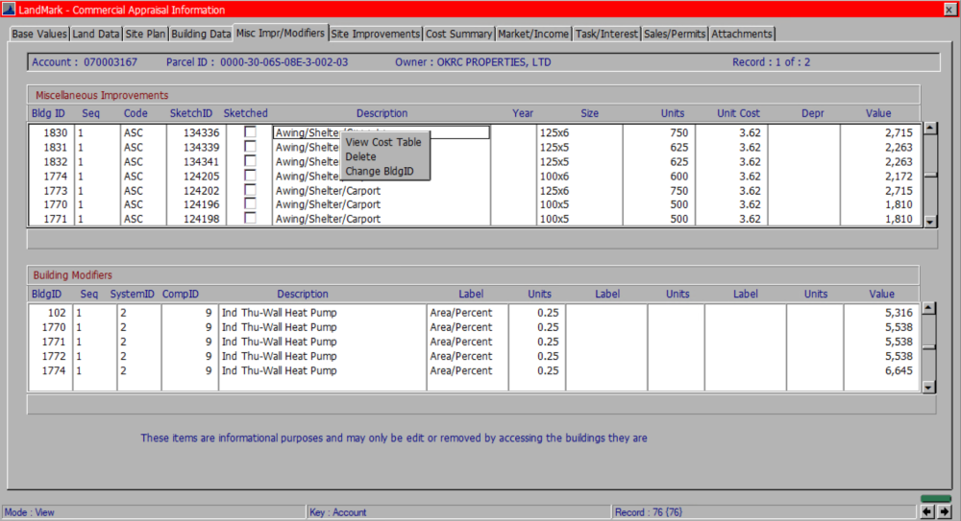Select Bldg ID 1773 cell
The width and height of the screenshot is (961, 521).
51,190
